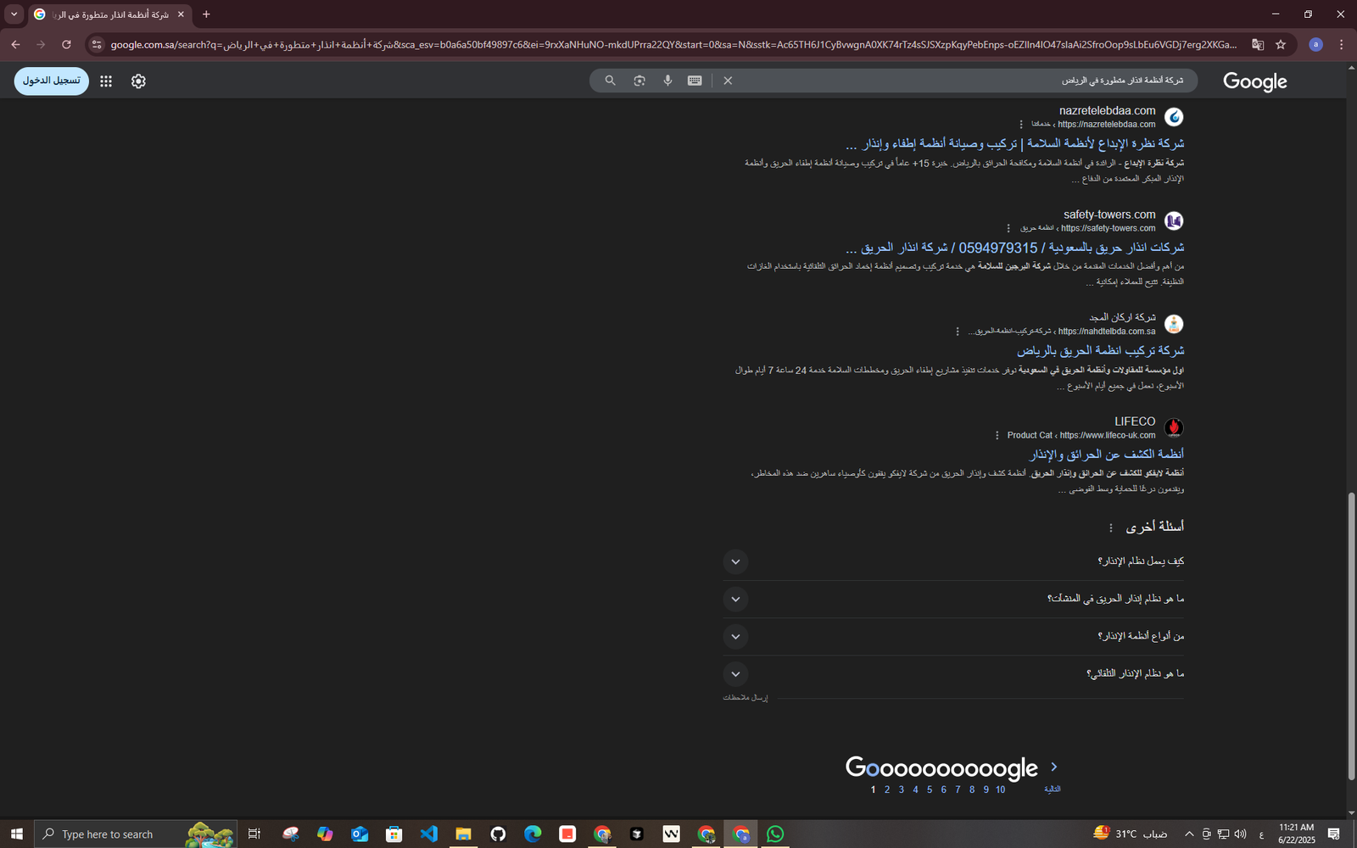This screenshot has height=848, width=1357.
Task: Open the Windows Start menu
Action: pyautogui.click(x=17, y=834)
